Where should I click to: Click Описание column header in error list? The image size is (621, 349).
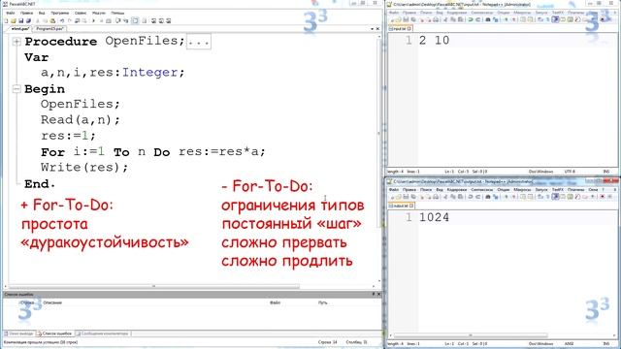(52, 302)
